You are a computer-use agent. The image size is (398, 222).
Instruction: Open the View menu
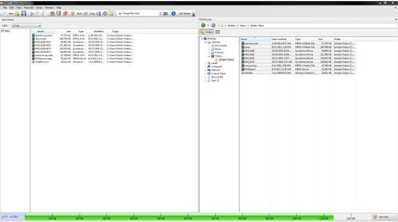click(x=19, y=8)
